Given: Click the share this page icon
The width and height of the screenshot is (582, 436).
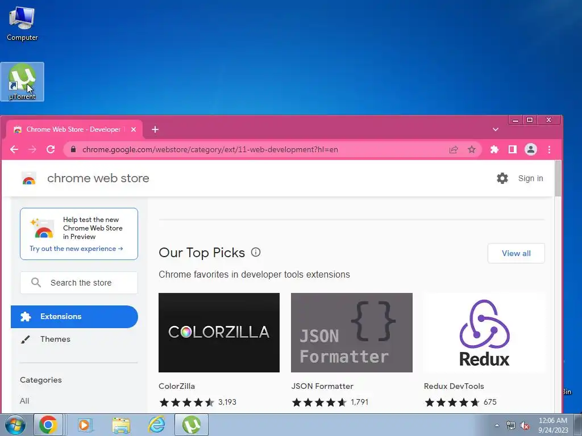Looking at the screenshot, I should click(453, 149).
